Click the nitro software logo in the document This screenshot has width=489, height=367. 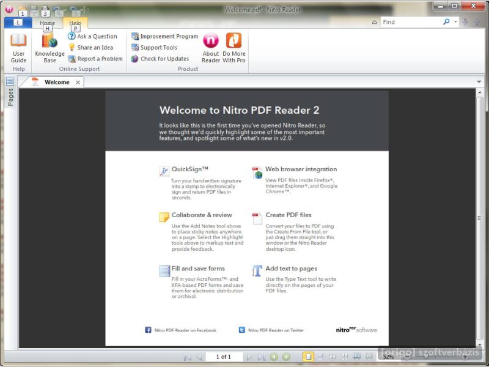click(356, 330)
